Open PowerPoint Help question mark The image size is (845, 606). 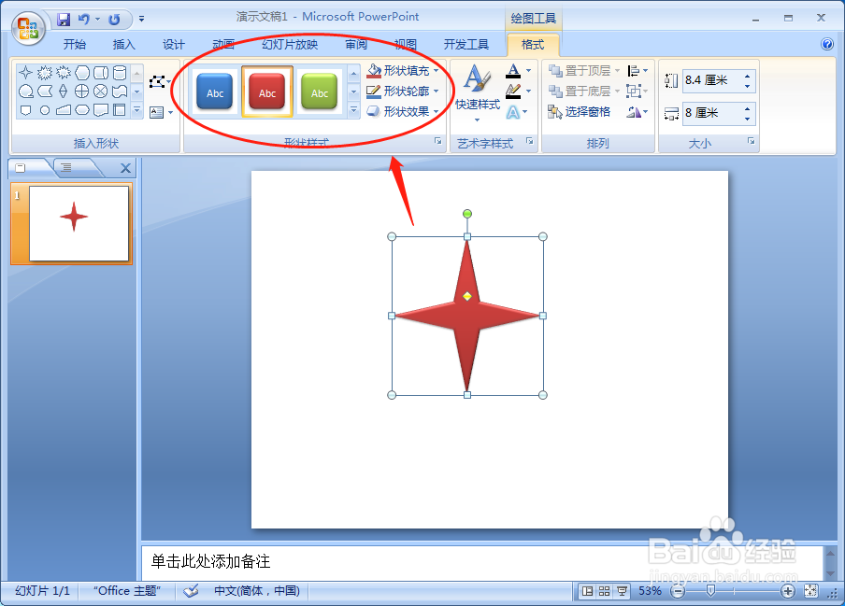827,44
